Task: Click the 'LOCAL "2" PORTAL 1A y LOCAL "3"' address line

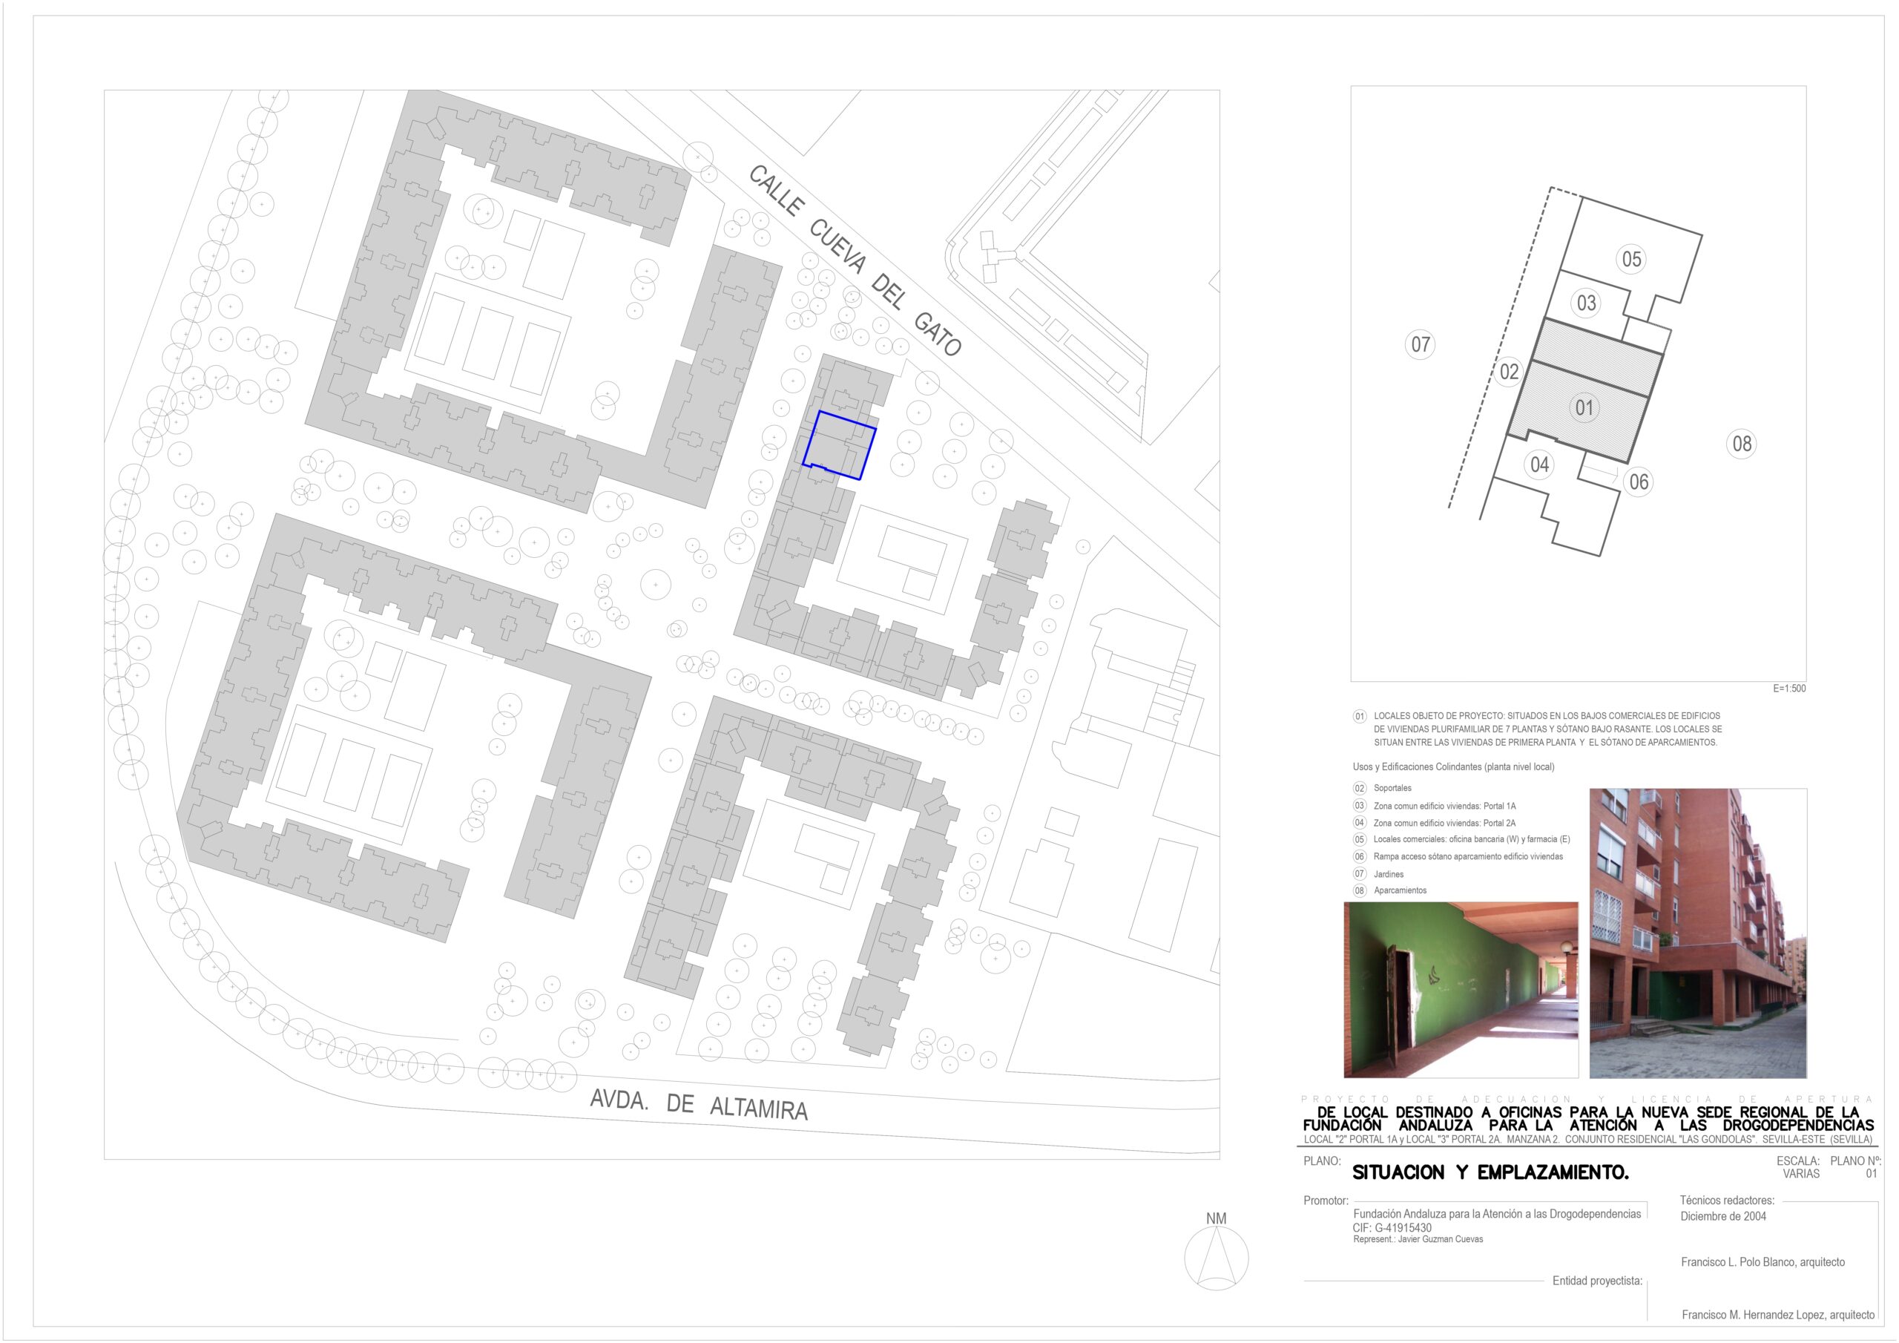Action: [1588, 1140]
